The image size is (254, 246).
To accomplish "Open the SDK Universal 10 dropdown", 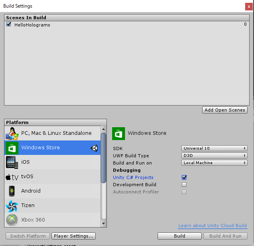I will [x=214, y=148].
